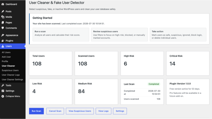
Task: Collapse the admin menu via Collapse Menu
Action: (13, 96)
